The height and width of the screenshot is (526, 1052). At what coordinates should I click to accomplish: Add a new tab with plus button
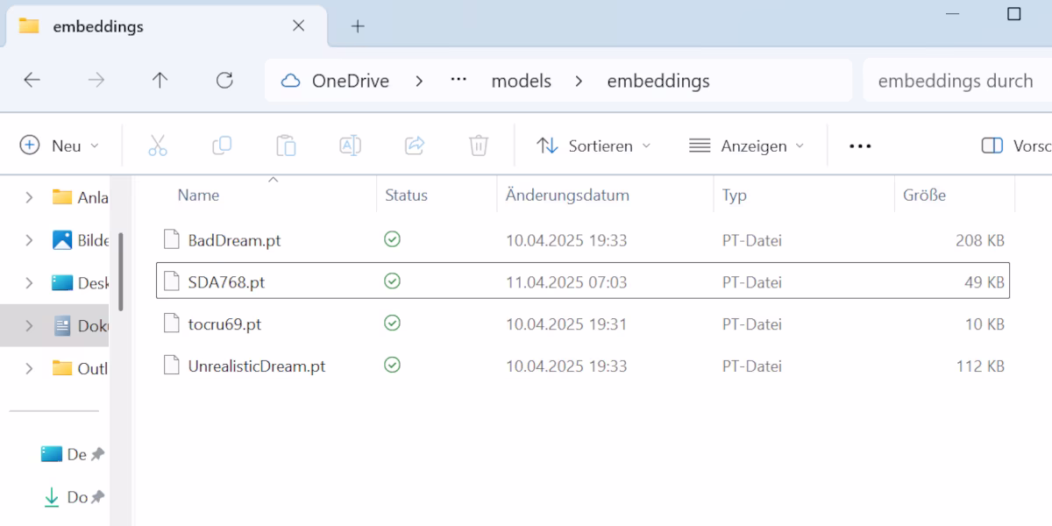(358, 26)
